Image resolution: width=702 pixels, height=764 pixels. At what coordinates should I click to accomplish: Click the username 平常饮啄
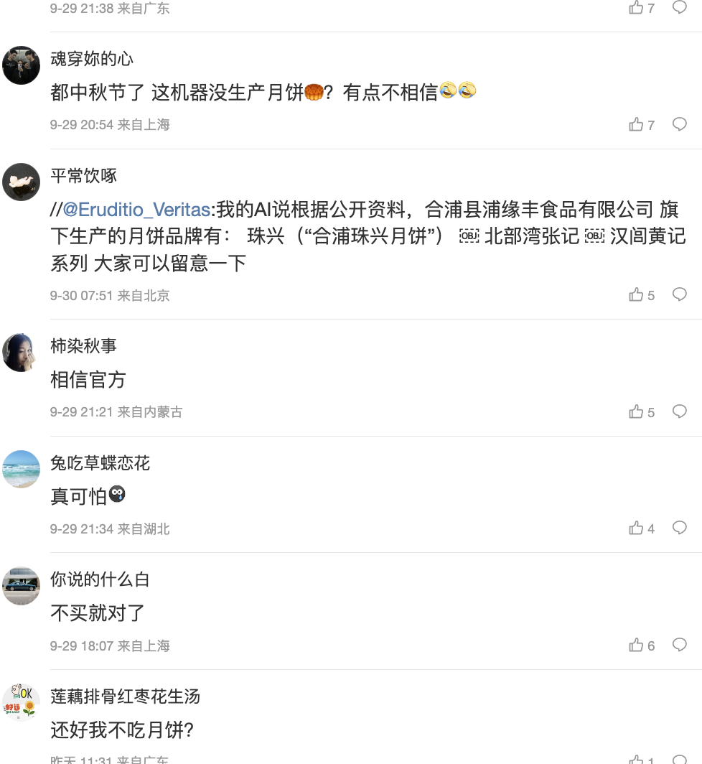[83, 176]
